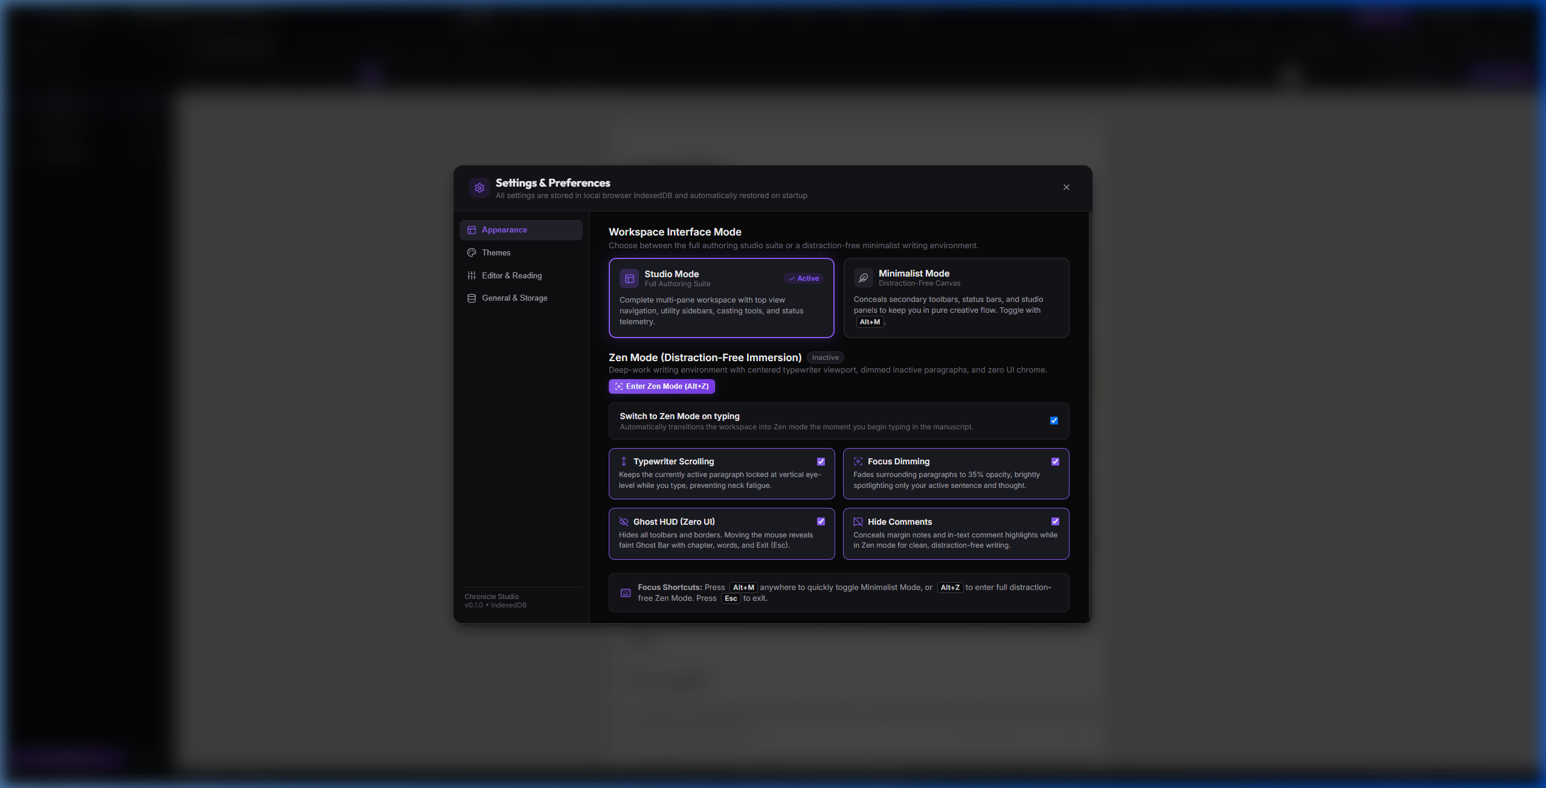Close the Settings & Preferences dialog
This screenshot has width=1546, height=788.
[x=1066, y=187]
